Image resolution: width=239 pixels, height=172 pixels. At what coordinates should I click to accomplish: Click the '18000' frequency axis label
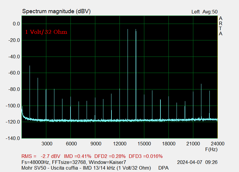point(169,144)
